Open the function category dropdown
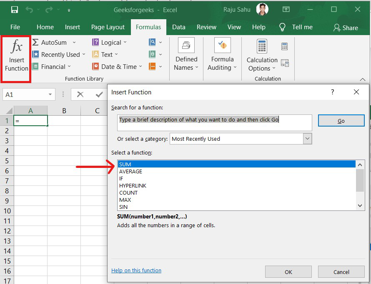The height and width of the screenshot is (284, 371). pos(307,139)
